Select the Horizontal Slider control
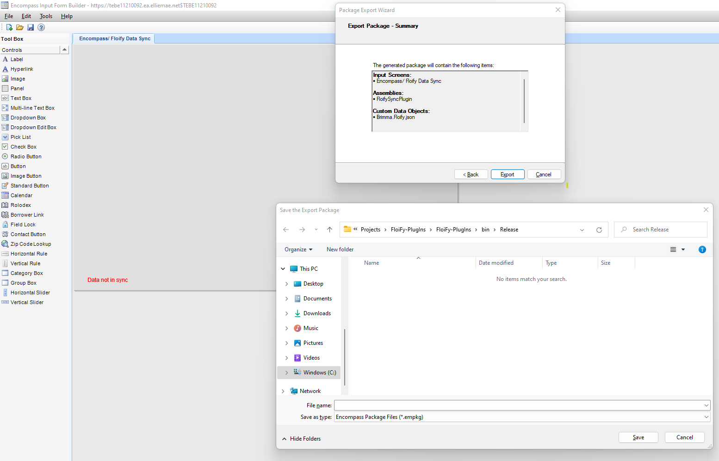Image resolution: width=719 pixels, height=461 pixels. (x=30, y=293)
